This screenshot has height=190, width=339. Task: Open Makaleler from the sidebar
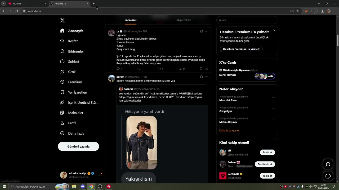coord(72,113)
